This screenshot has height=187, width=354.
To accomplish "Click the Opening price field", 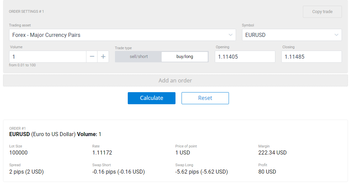I will coord(245,57).
